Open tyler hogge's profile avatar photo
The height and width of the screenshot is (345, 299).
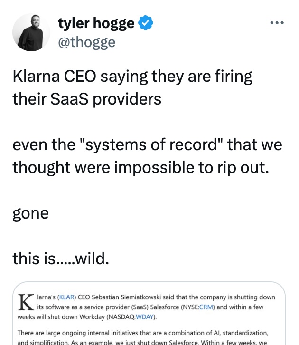click(31, 33)
